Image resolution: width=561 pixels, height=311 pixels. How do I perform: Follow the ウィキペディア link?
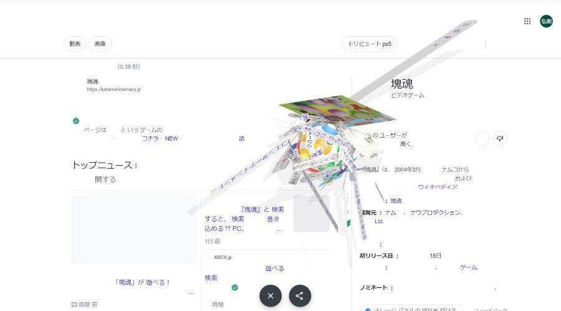click(437, 187)
